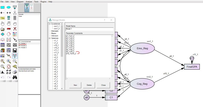Select the Reposition path diagram scroll tool

click(x=9, y=40)
